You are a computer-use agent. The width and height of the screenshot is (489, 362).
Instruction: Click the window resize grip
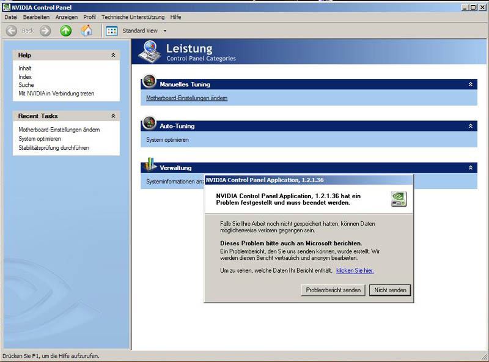click(x=485, y=358)
